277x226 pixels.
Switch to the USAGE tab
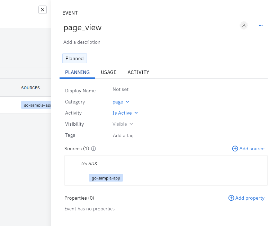pyautogui.click(x=108, y=72)
